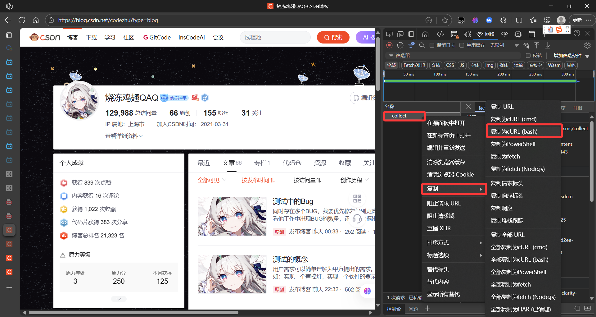
Task: Open the browser extensions puzzle icon
Action: [x=503, y=20]
